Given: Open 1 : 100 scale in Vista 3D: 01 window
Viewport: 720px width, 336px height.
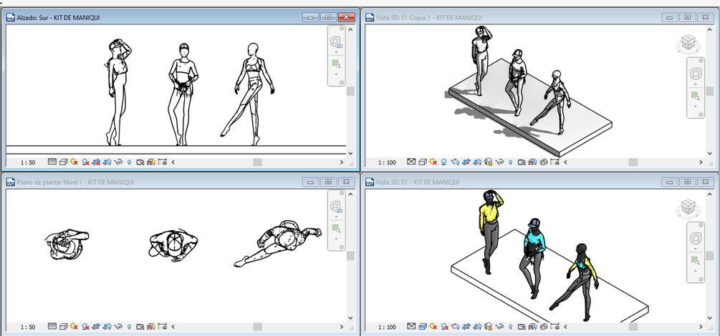Looking at the screenshot, I should (387, 327).
